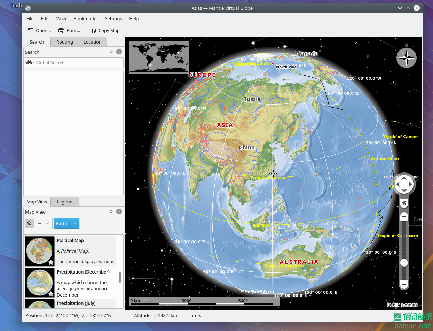Click the navigation pan-down arrow
The height and width of the screenshot is (331, 433).
point(404,190)
